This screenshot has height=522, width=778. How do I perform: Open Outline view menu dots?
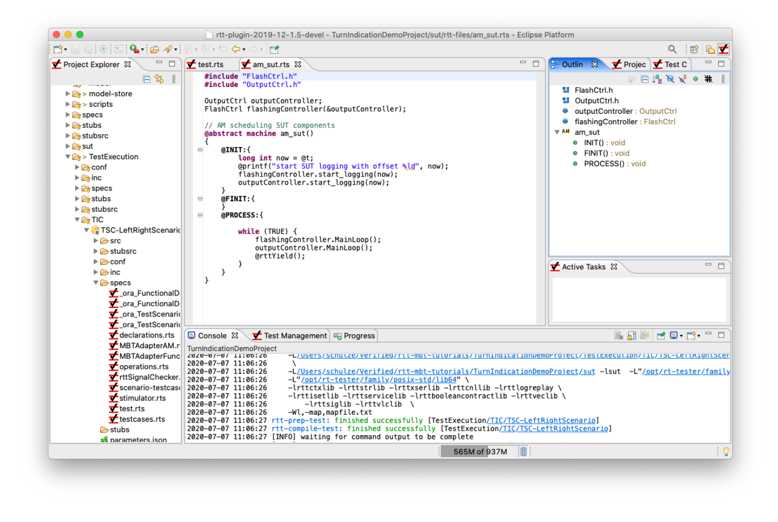click(723, 79)
